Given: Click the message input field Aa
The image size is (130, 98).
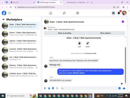Looking at the screenshot, I should coord(89,88).
